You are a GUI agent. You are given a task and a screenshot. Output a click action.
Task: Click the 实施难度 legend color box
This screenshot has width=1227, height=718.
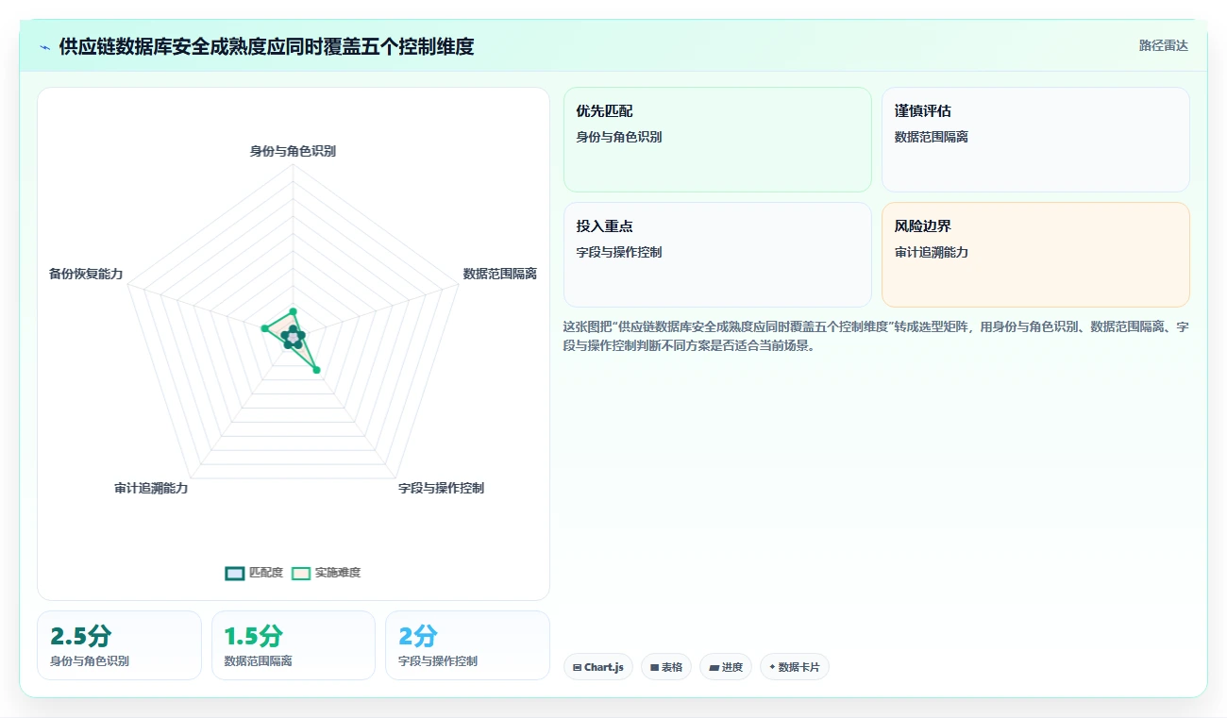pos(301,573)
